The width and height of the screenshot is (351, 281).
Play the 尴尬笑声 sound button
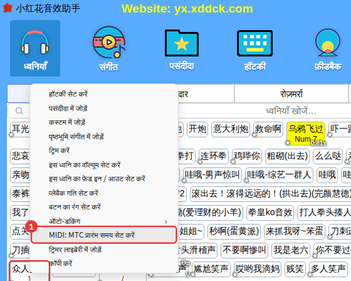click(211, 269)
